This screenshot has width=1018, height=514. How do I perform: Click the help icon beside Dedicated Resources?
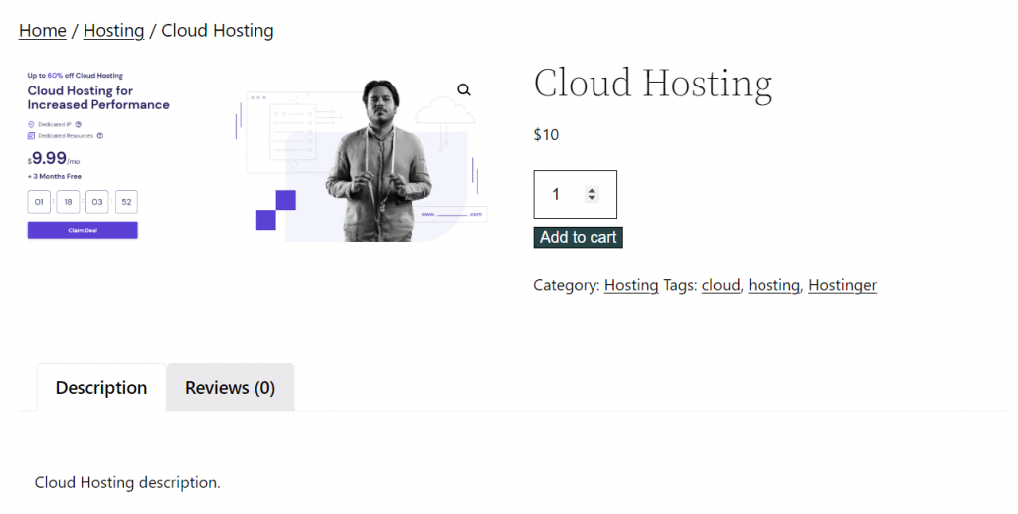(x=100, y=136)
